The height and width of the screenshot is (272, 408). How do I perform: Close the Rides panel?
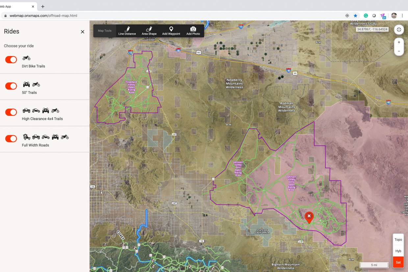tap(82, 32)
